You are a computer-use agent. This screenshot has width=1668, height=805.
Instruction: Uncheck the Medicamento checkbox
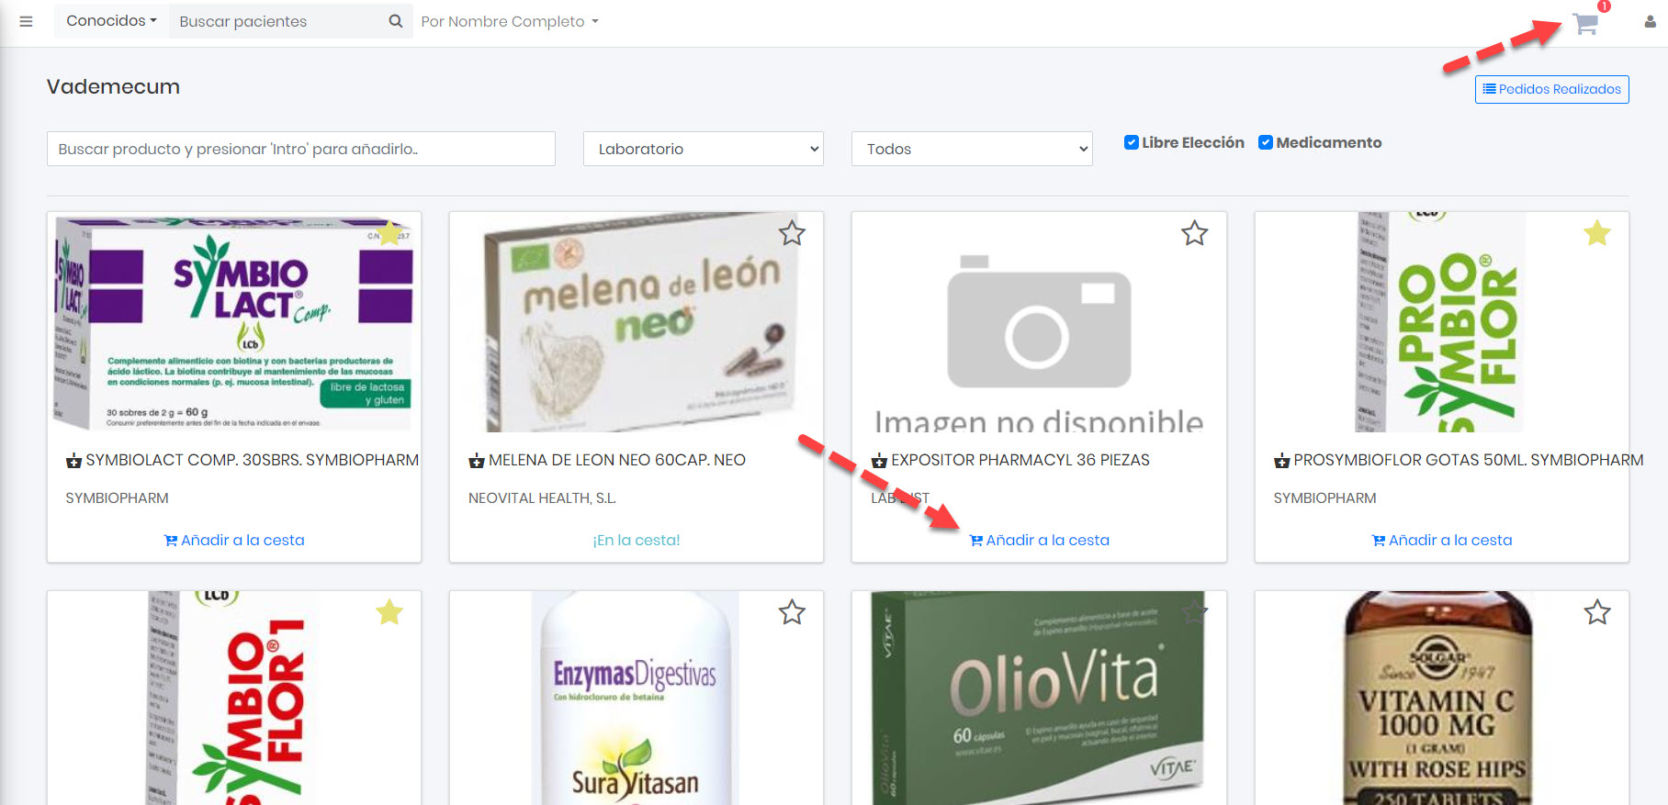tap(1265, 142)
